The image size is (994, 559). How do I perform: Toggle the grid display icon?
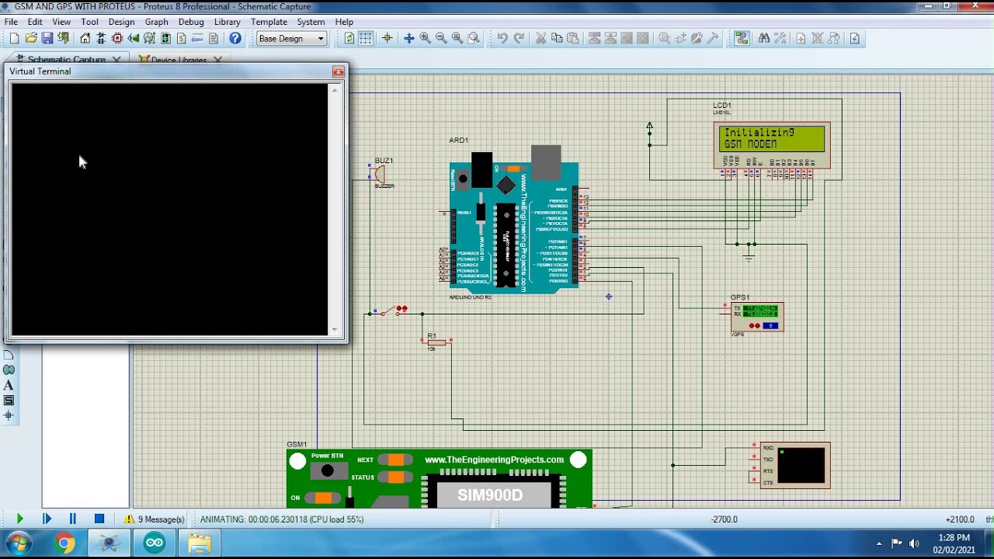tap(366, 38)
